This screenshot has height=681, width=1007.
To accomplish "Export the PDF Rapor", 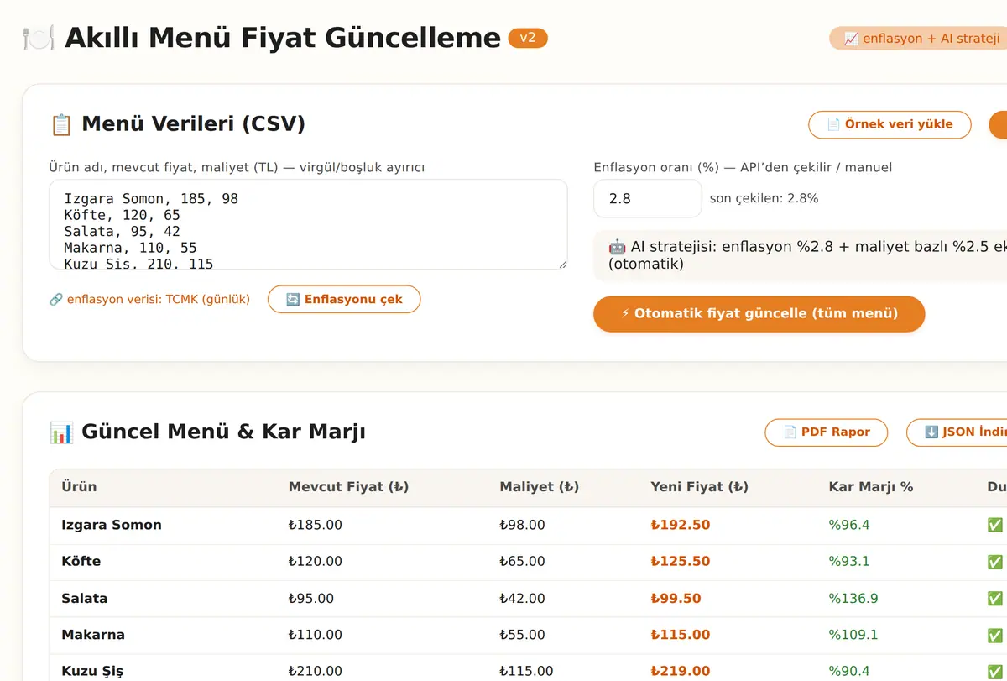I will (826, 432).
